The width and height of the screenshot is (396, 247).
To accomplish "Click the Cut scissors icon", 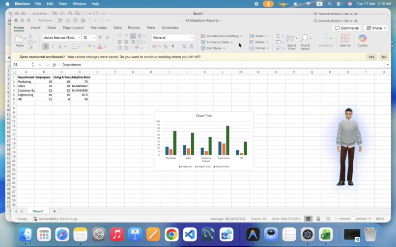I will (30, 36).
